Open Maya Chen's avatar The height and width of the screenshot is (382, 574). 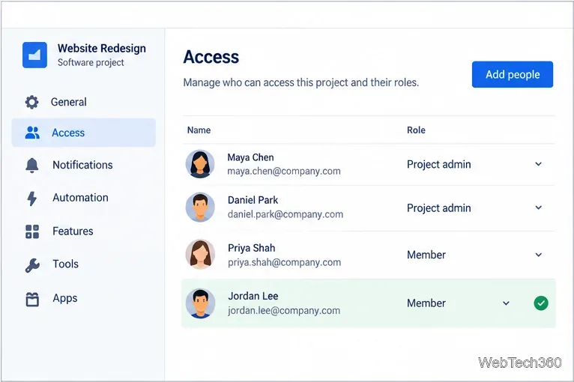click(200, 164)
